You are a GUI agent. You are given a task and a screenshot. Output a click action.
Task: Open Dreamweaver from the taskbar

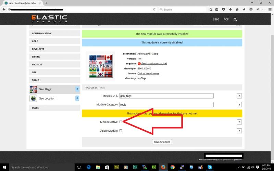coord(154,167)
